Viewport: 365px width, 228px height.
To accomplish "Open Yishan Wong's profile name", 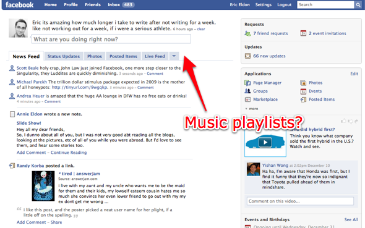I will pyautogui.click(x=275, y=165).
